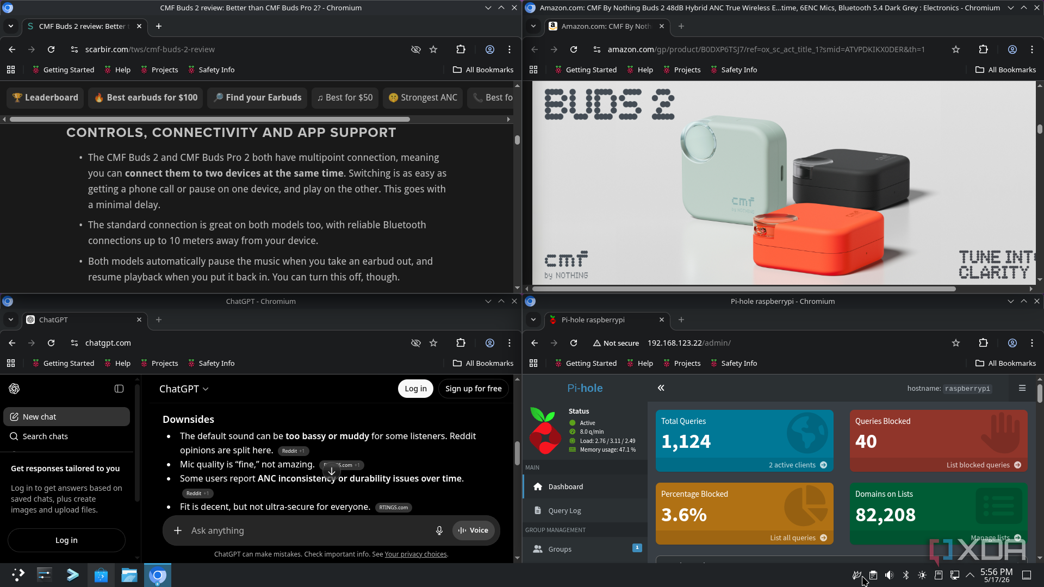Open the Extensions puzzle icon in Pi-hole window

coord(983,343)
